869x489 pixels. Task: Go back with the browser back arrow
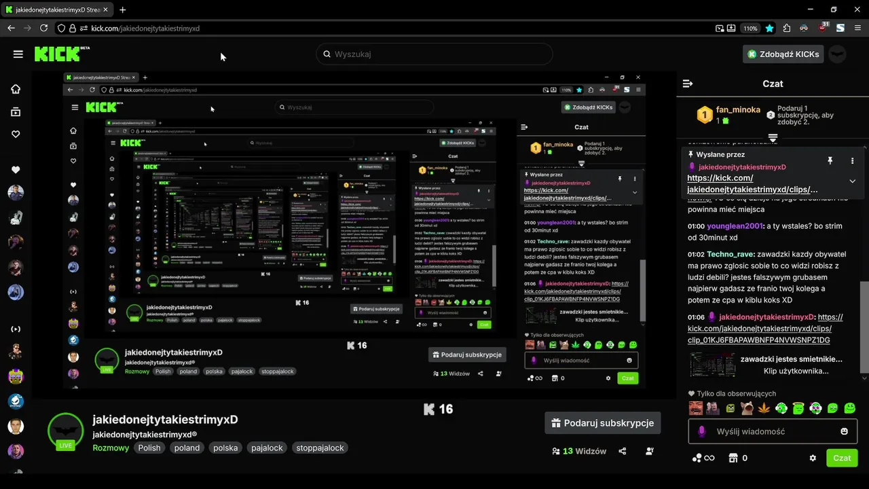[11, 29]
